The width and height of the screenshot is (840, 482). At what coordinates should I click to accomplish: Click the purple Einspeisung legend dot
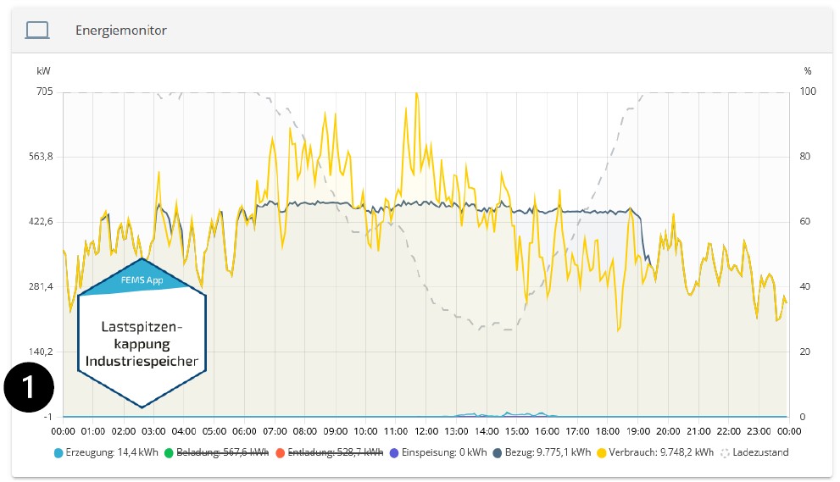click(x=394, y=453)
